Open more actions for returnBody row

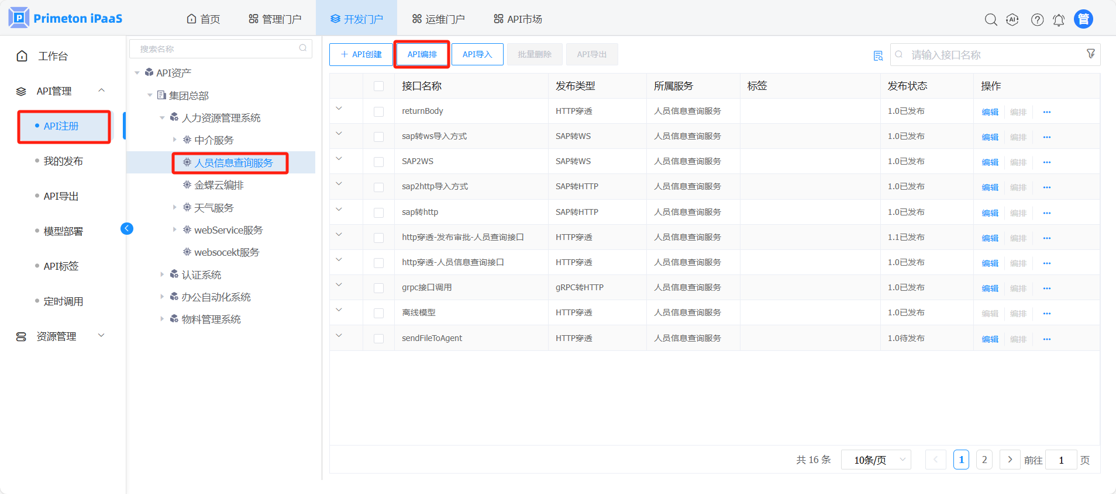(x=1047, y=112)
